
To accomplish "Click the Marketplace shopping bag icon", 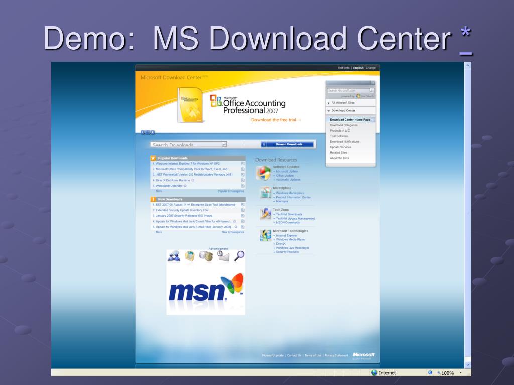I will [x=265, y=193].
